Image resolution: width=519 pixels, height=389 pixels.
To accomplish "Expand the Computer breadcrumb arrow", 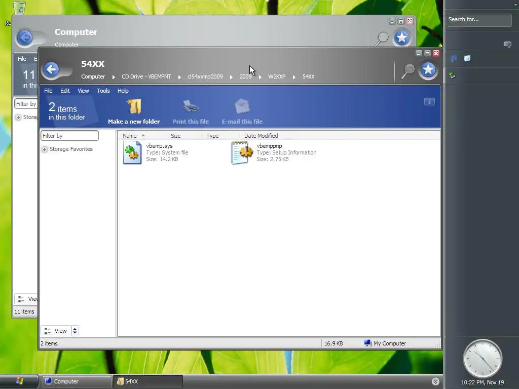I will tap(114, 77).
